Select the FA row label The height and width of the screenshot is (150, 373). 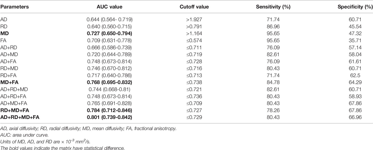click(3, 40)
